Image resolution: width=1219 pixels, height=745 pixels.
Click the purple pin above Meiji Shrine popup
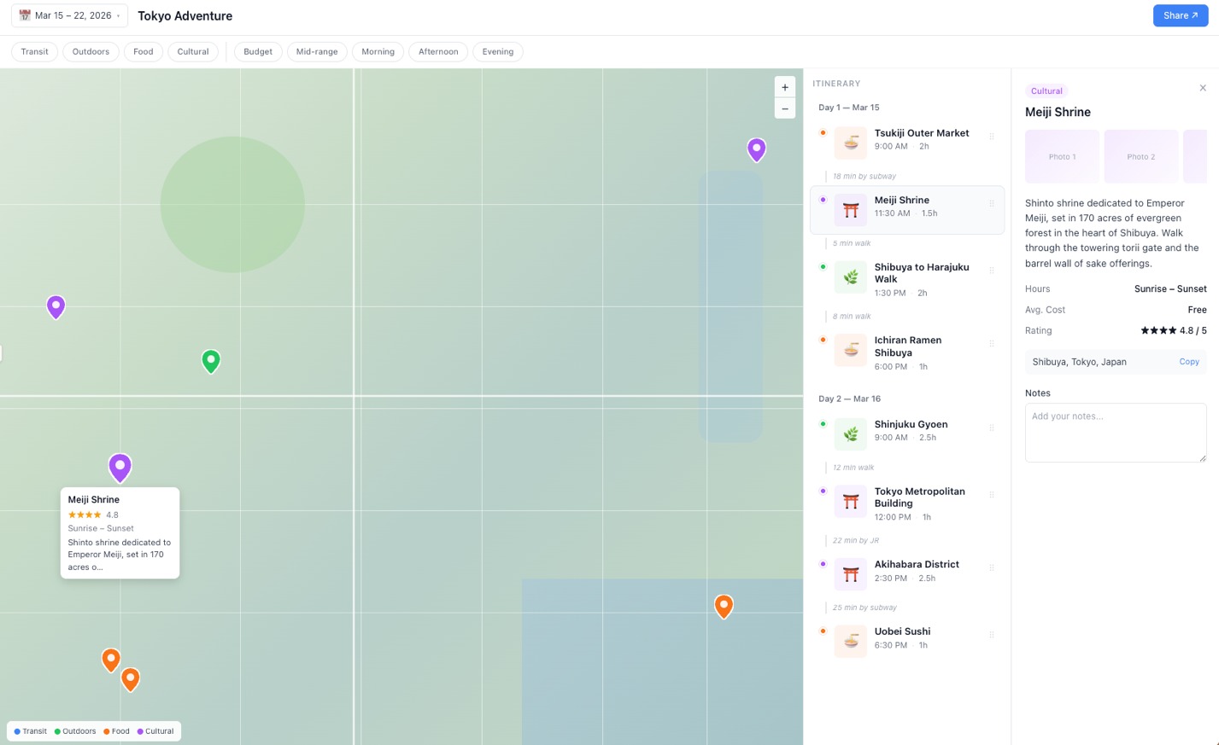tap(120, 467)
